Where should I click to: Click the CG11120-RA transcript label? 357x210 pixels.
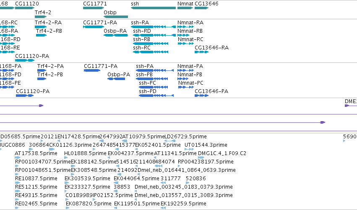[32, 56]
